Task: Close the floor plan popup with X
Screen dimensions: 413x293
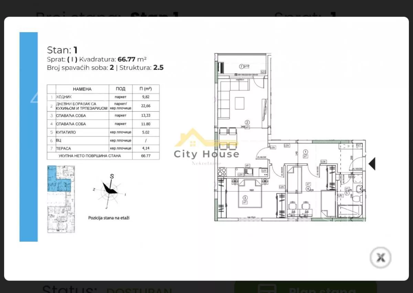Action: (380, 258)
